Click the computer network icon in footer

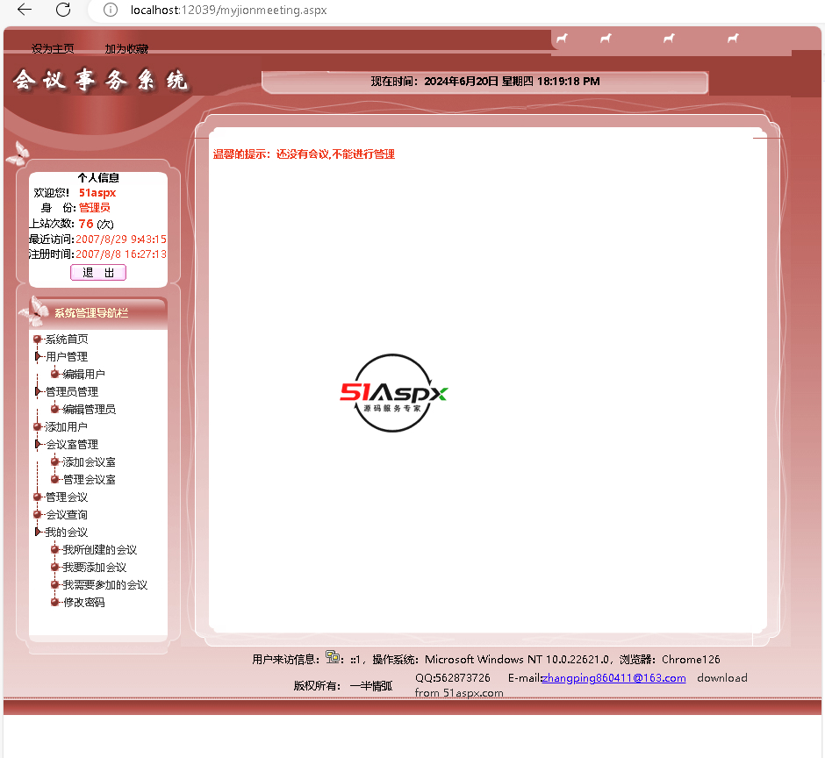(332, 656)
